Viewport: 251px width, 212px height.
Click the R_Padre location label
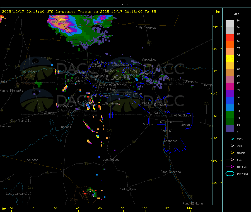tap(160, 104)
